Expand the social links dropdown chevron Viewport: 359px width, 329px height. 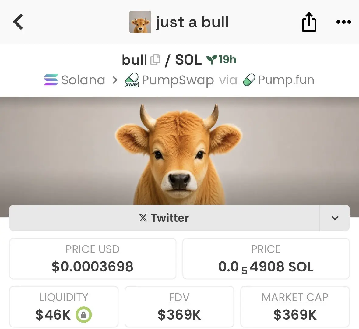click(x=335, y=218)
